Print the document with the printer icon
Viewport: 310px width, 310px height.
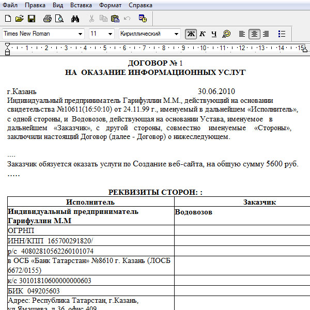48,19
